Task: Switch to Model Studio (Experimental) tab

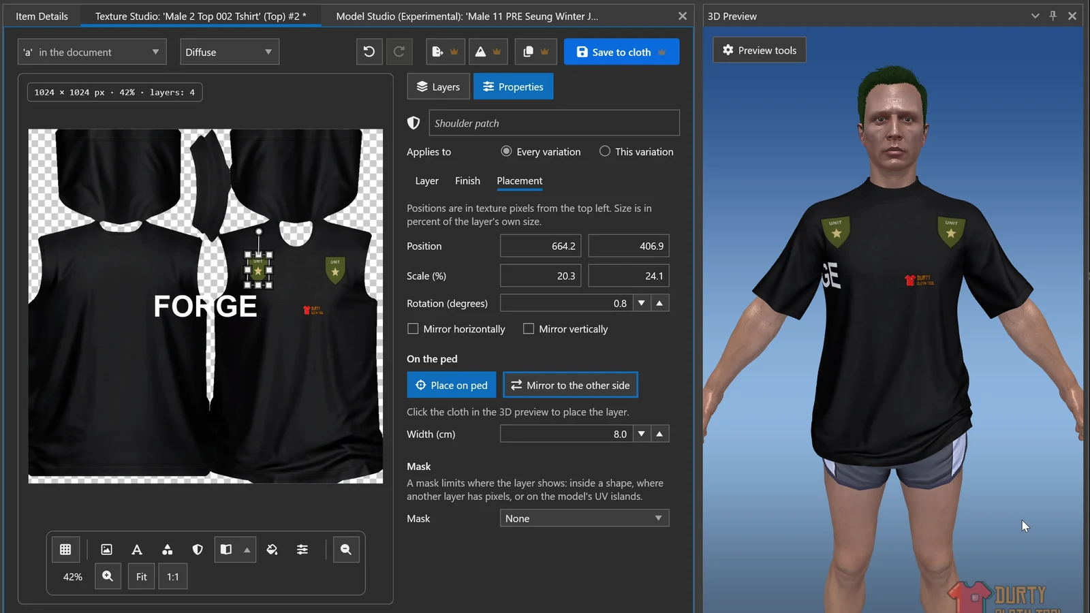Action: 467,16
